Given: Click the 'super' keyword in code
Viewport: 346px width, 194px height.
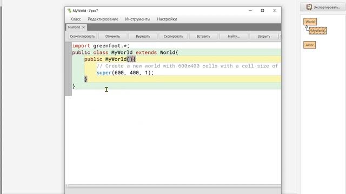Looking at the screenshot, I should [104, 73].
